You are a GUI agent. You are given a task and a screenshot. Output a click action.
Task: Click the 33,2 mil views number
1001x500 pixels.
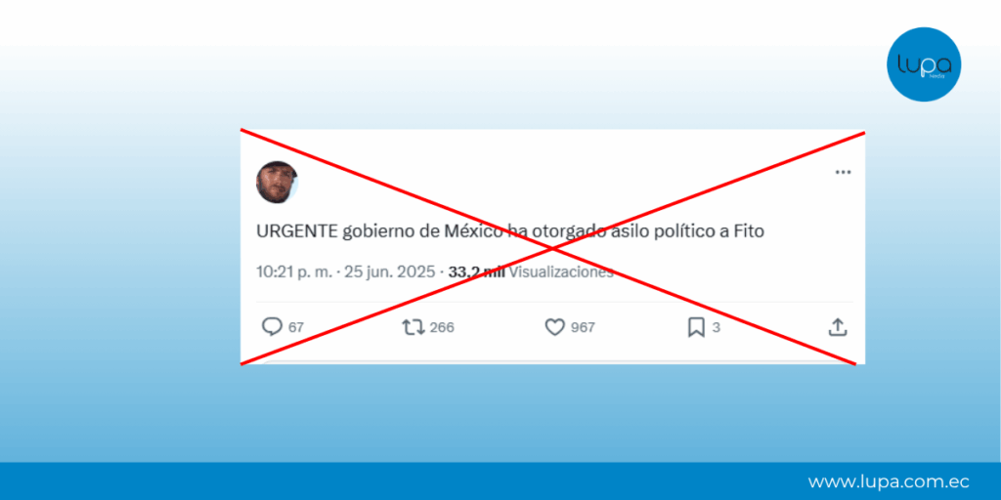(477, 272)
